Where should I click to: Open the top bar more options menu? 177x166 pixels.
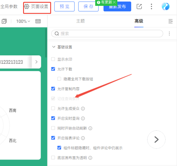click(151, 6)
